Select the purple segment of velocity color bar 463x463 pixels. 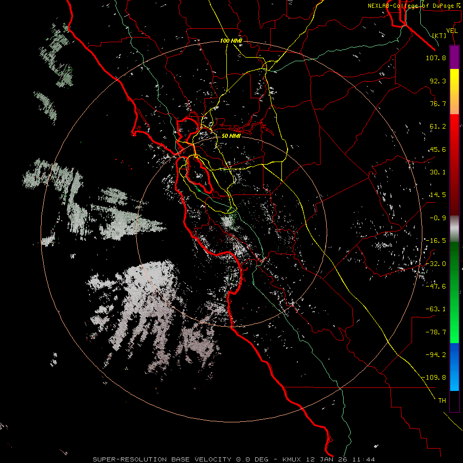coord(454,58)
